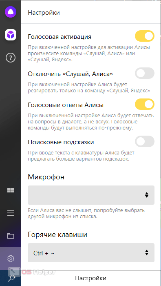Open Alice assistant via purple circle icon
161x286 pixels.
click(x=11, y=12)
